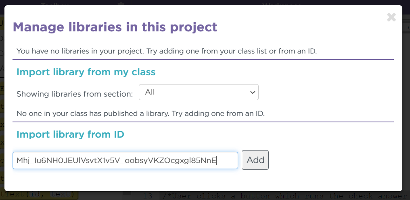Screen dimensions: 410x200
Task: Click the 'Manage libraries in this project' heading
Action: [115, 27]
